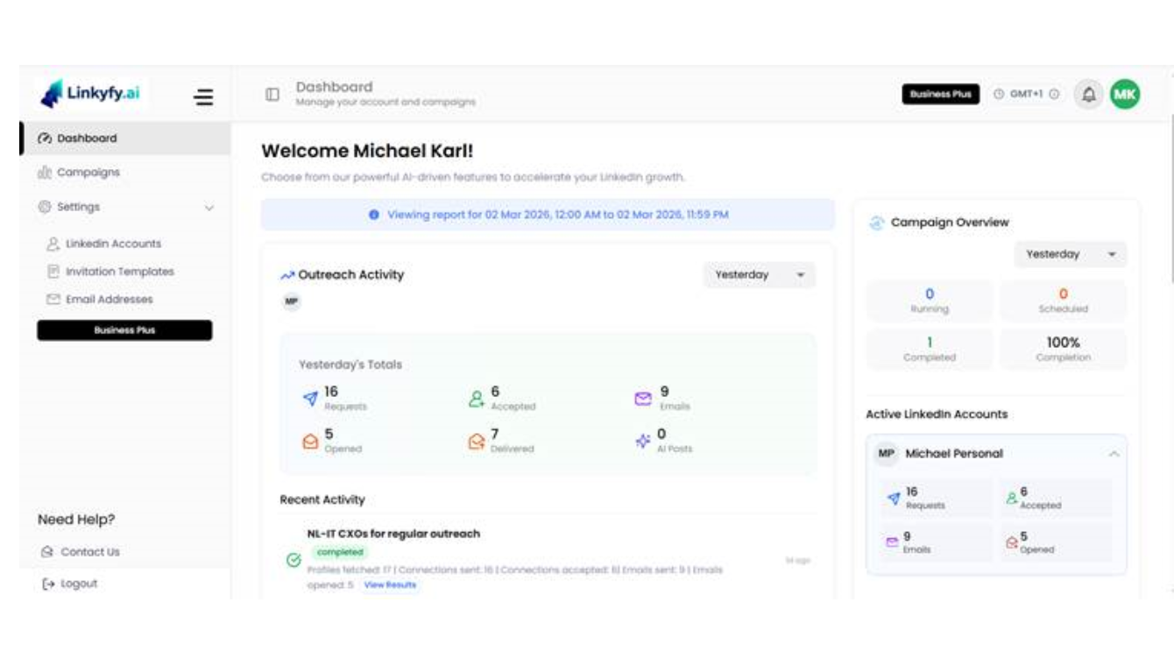This screenshot has height=666, width=1174.
Task: Toggle the sidebar panel icon near Dashboard title
Action: [x=272, y=95]
